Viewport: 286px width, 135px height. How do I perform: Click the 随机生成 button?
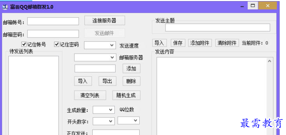[x=126, y=95]
